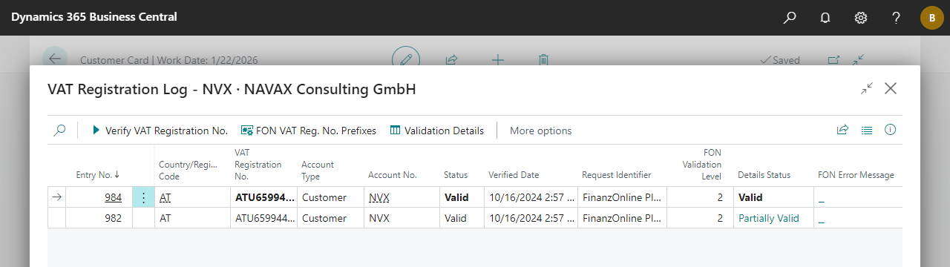Click Dynamics 365 Business Central title
This screenshot has height=267, width=950.
(x=94, y=17)
